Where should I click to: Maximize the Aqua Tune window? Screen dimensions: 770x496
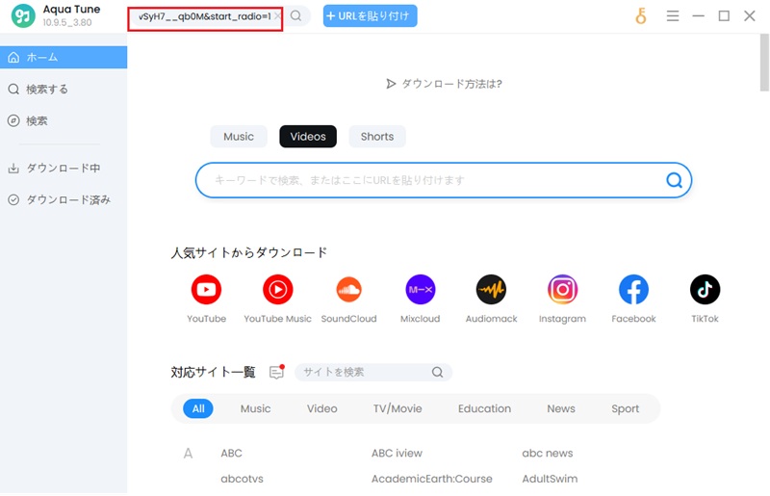tap(724, 16)
